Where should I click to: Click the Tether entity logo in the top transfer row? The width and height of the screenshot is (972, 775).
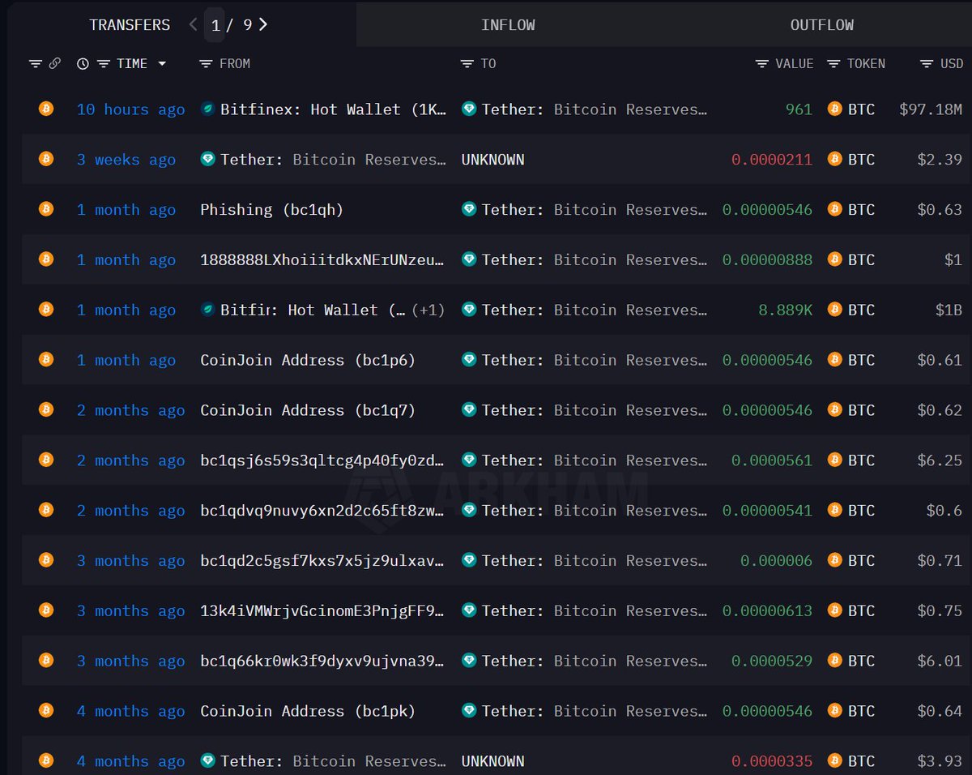(x=468, y=109)
